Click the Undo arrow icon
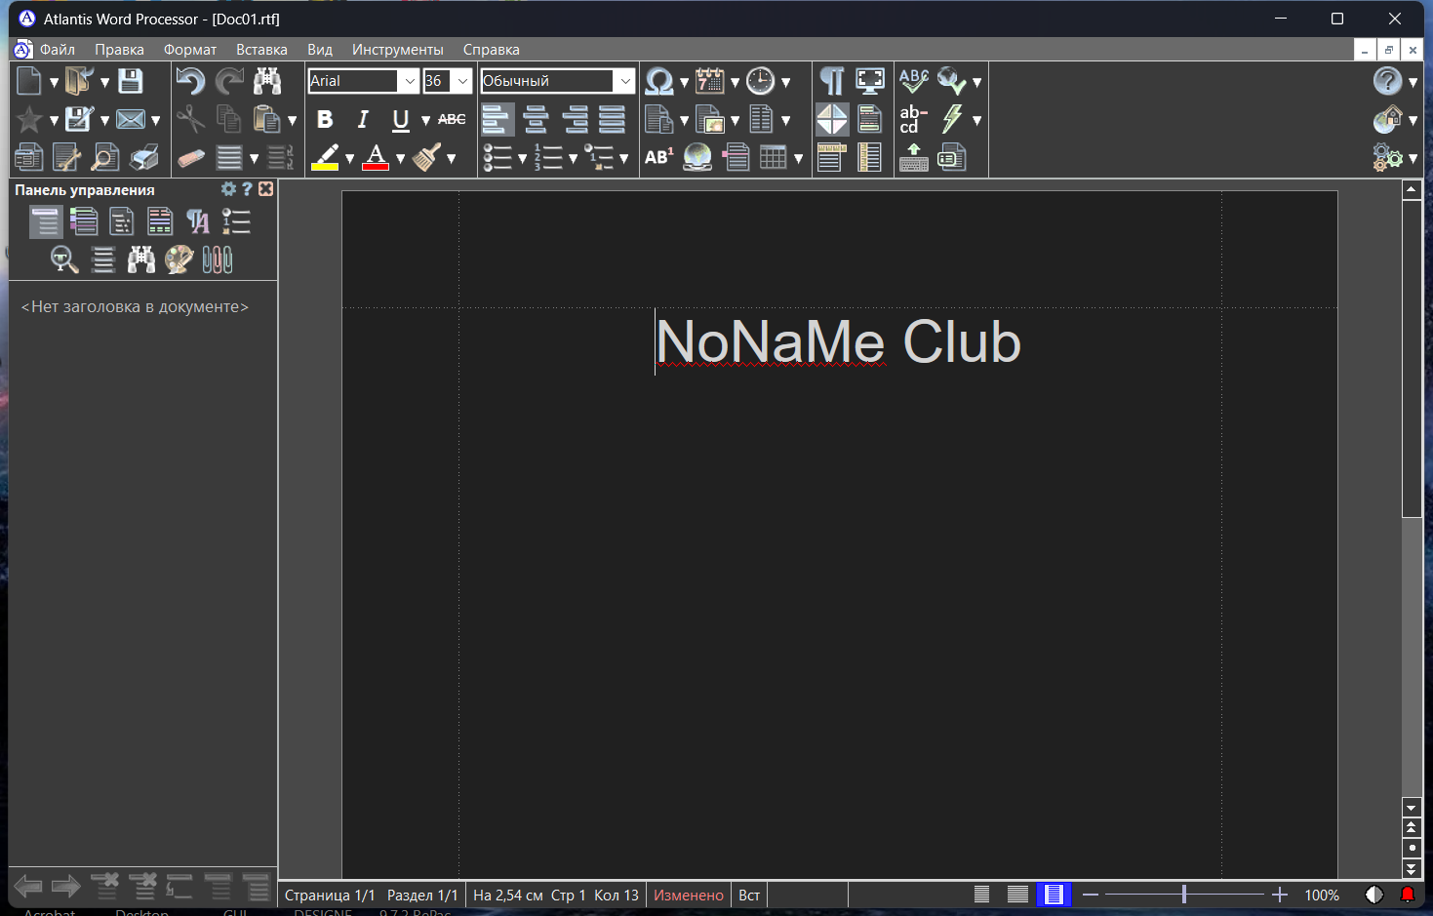Viewport: 1433px width, 916px height. click(190, 81)
